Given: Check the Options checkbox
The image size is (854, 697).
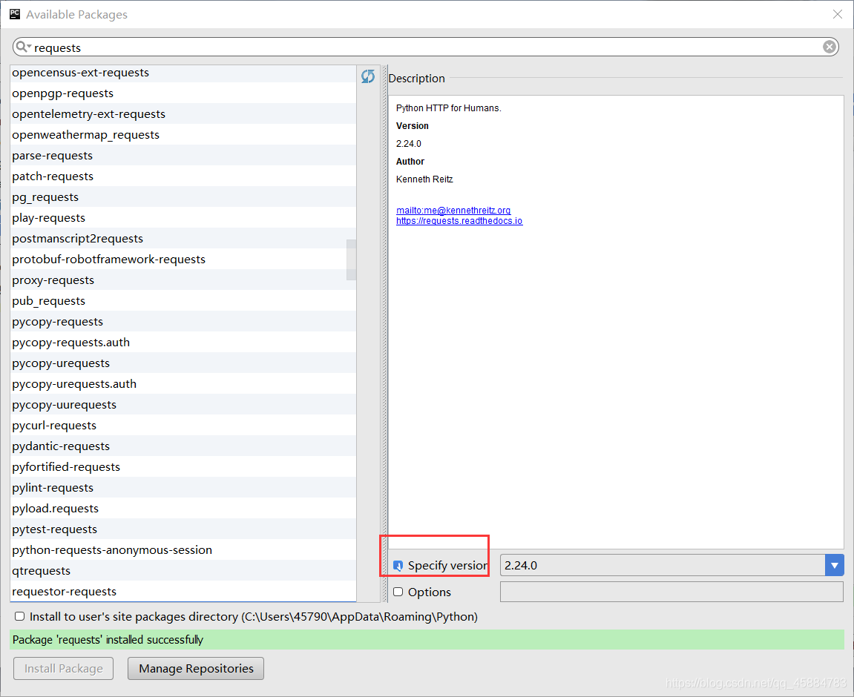Looking at the screenshot, I should (398, 592).
